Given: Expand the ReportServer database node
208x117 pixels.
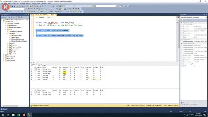Looking at the screenshot, I should point(6,26).
